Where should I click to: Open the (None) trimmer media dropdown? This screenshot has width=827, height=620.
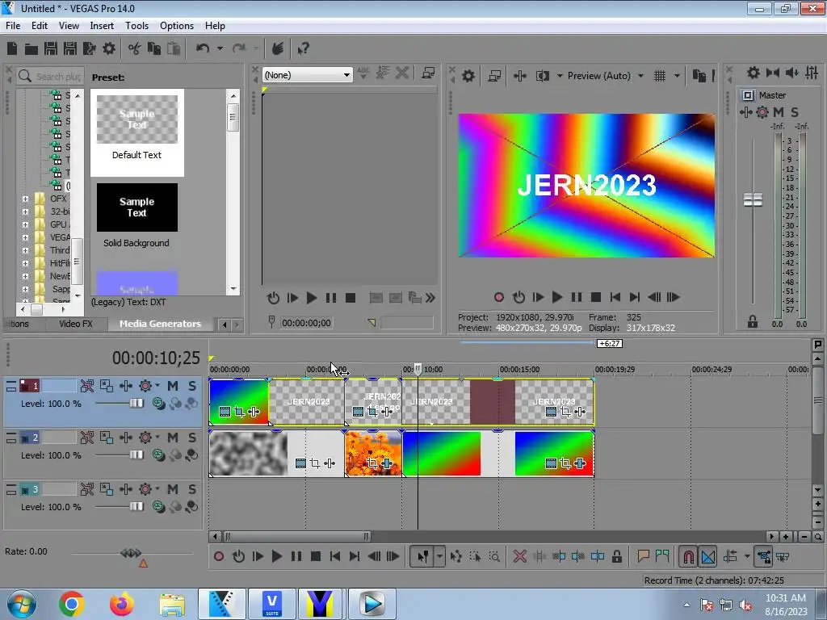[x=308, y=75]
